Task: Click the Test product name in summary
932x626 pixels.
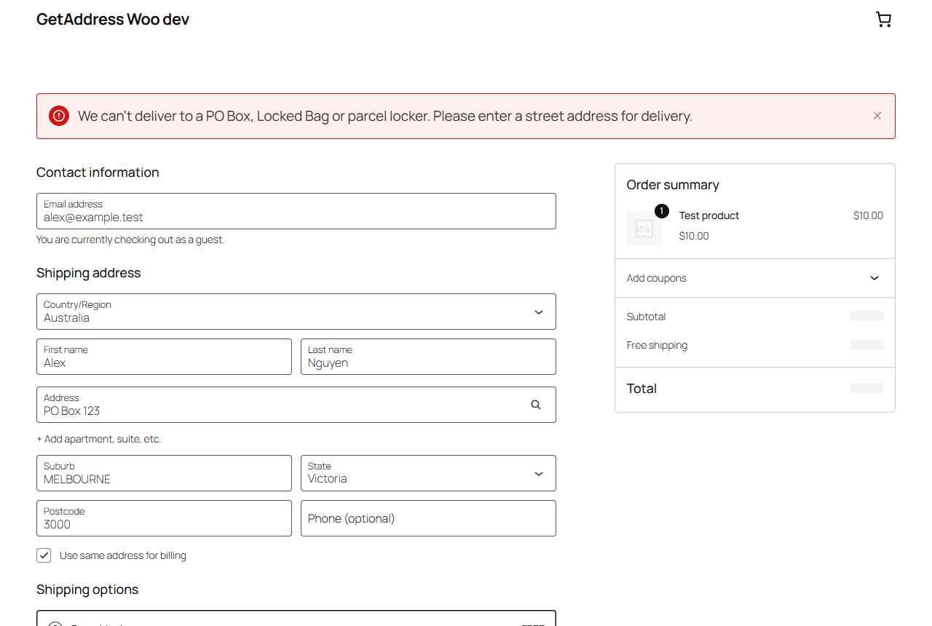Action: [709, 215]
